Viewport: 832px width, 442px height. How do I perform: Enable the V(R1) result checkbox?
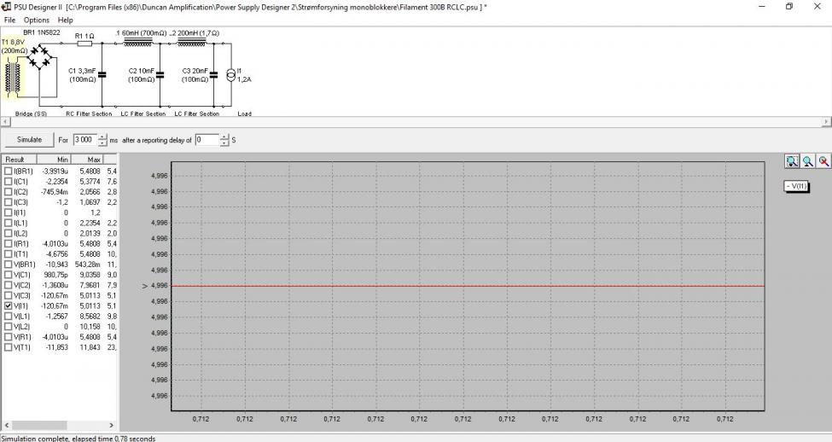tap(8, 337)
